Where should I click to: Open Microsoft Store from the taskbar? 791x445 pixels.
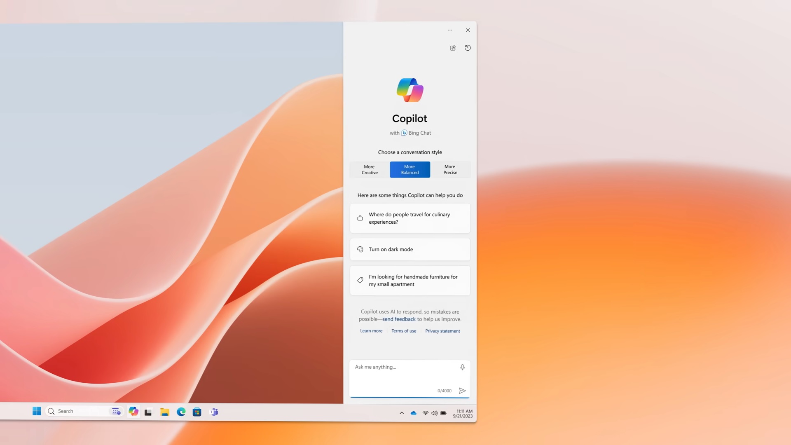point(197,411)
